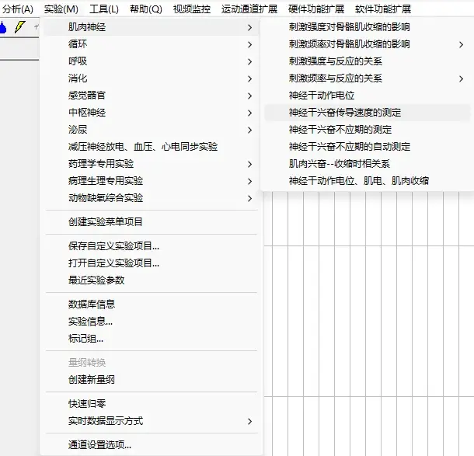Click 保存自定义实验项目...

tap(113, 246)
